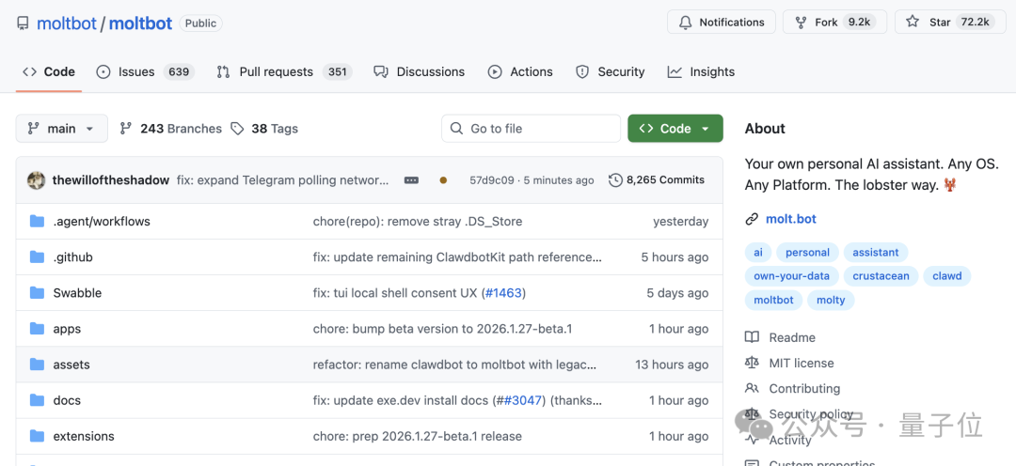Viewport: 1016px width, 466px height.
Task: Open thewillofthe­shadow author link
Action: (x=111, y=180)
